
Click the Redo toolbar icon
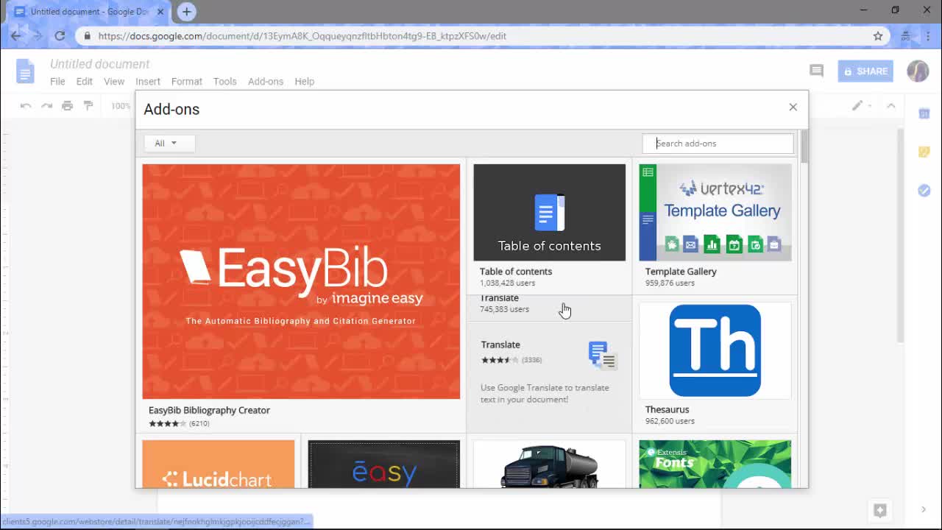[x=46, y=106]
